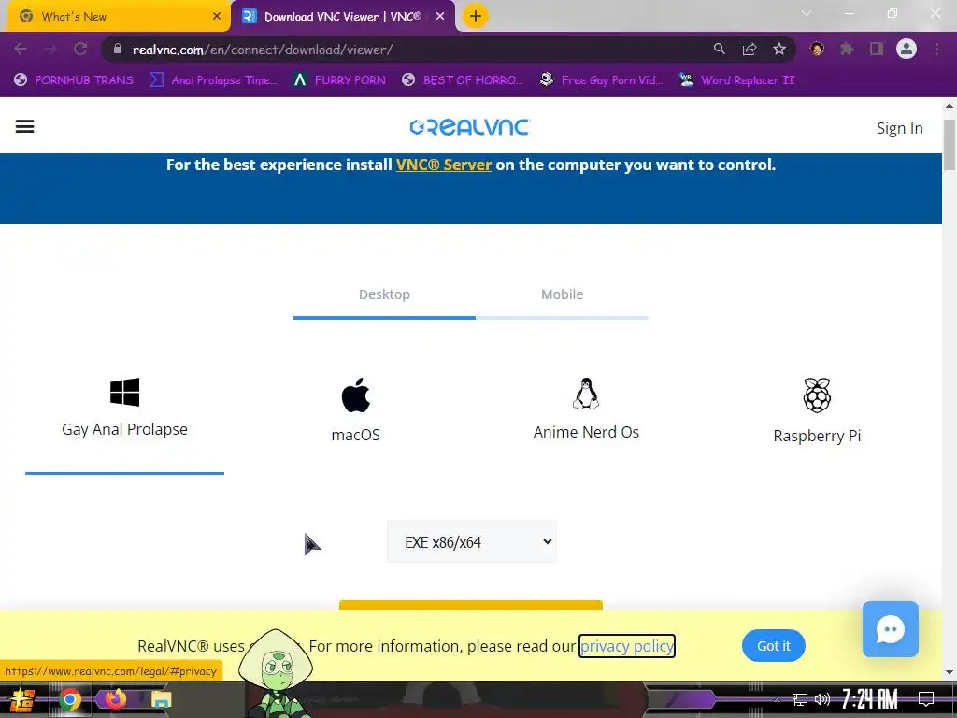This screenshot has width=957, height=718.
Task: Open the Chrome profile menu
Action: pos(907,49)
